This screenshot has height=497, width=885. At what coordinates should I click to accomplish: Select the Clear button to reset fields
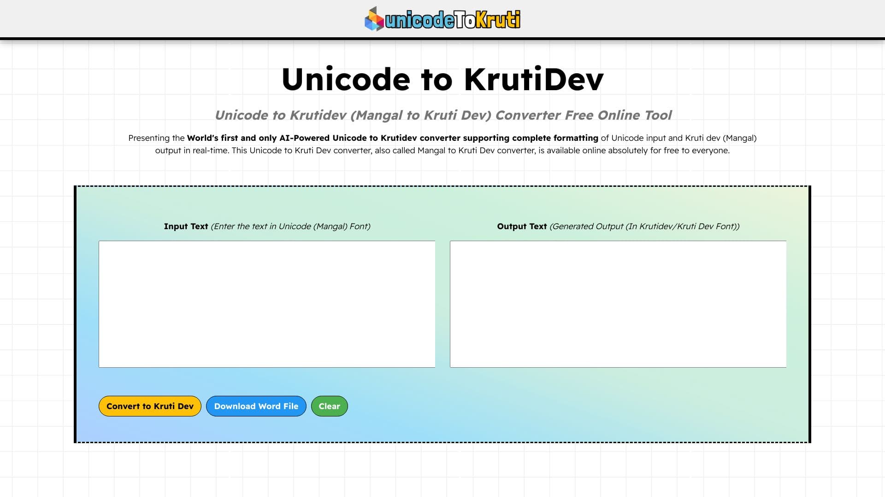pyautogui.click(x=329, y=406)
